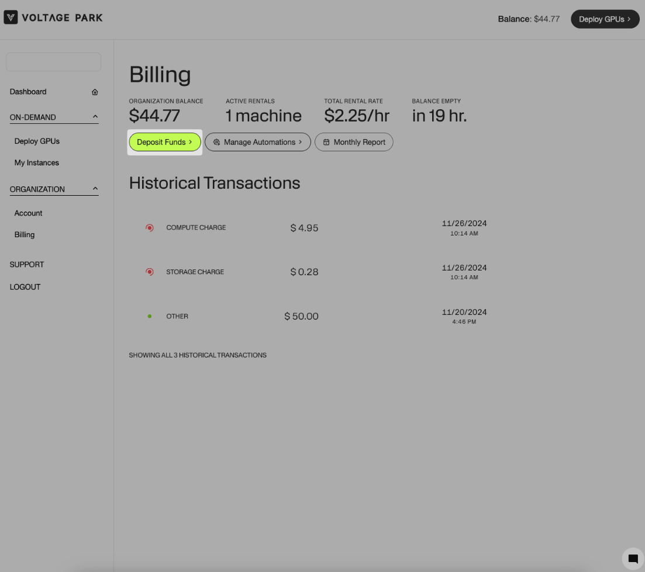This screenshot has width=645, height=572.
Task: Select Billing in the sidebar
Action: [x=25, y=235]
